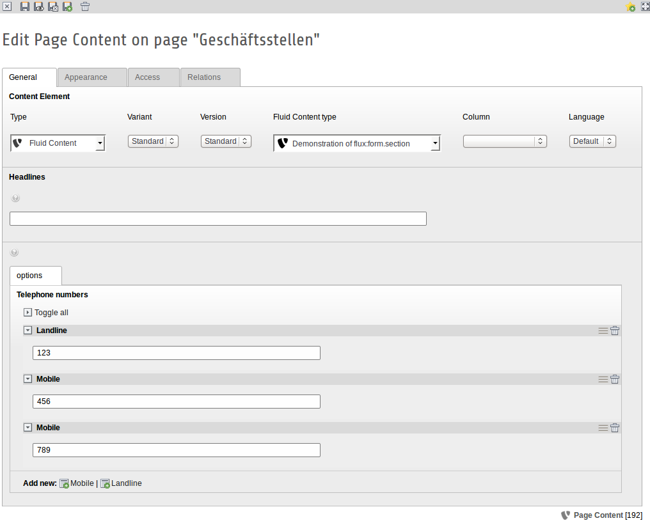Click the save document icon
Screen dimensions: 650x523
pyautogui.click(x=25, y=7)
